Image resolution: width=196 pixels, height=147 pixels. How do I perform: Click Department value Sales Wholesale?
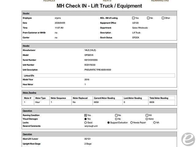click(140, 28)
